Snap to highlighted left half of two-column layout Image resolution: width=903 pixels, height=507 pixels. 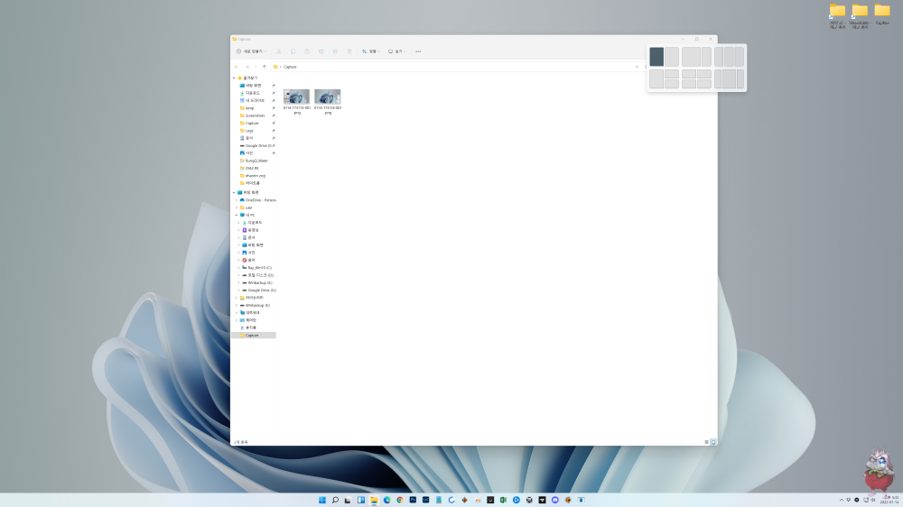click(656, 57)
